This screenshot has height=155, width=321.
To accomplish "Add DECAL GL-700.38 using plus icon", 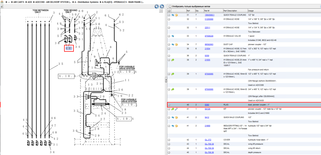I will tap(169, 144).
